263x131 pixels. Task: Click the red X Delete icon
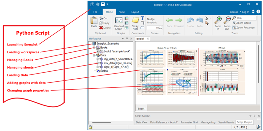pyautogui.click(x=101, y=28)
